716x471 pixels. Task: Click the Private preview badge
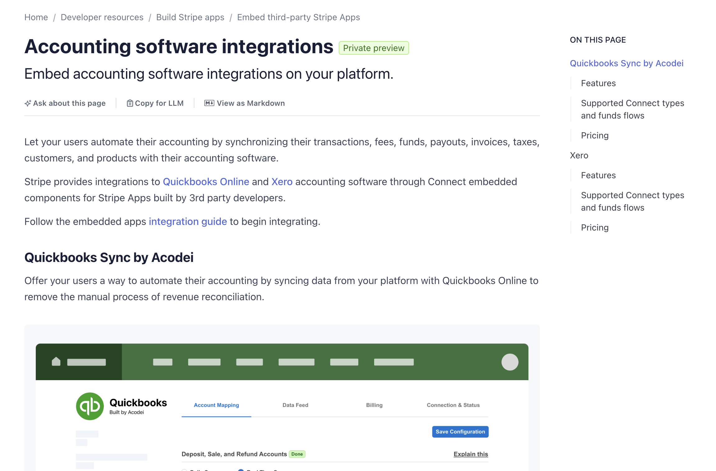[374, 48]
